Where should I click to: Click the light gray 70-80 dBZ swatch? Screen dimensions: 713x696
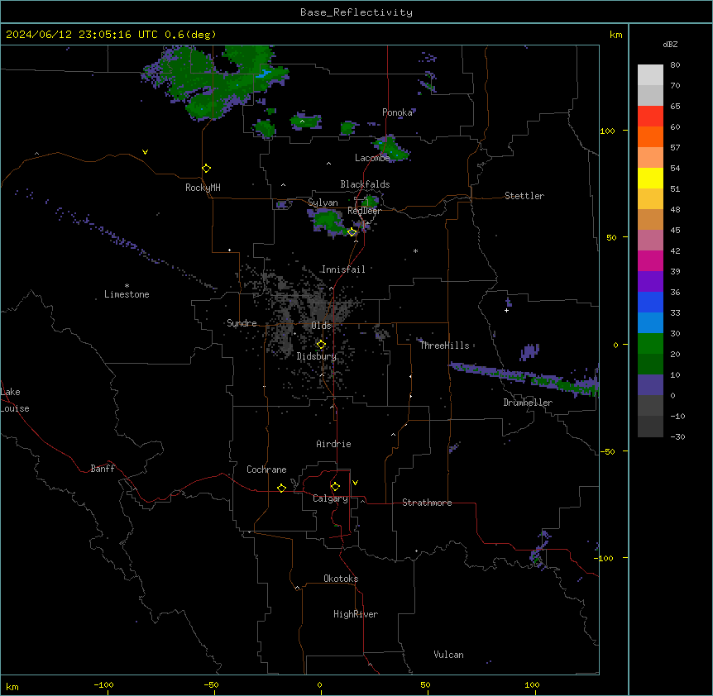point(650,75)
